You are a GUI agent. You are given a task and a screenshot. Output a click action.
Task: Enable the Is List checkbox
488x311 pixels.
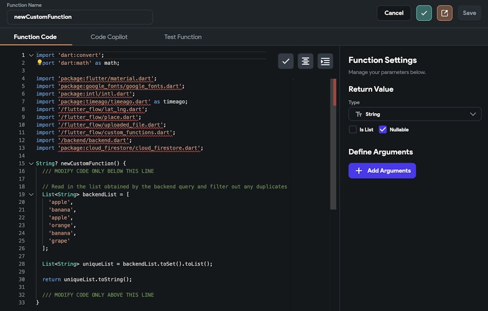[x=353, y=130]
